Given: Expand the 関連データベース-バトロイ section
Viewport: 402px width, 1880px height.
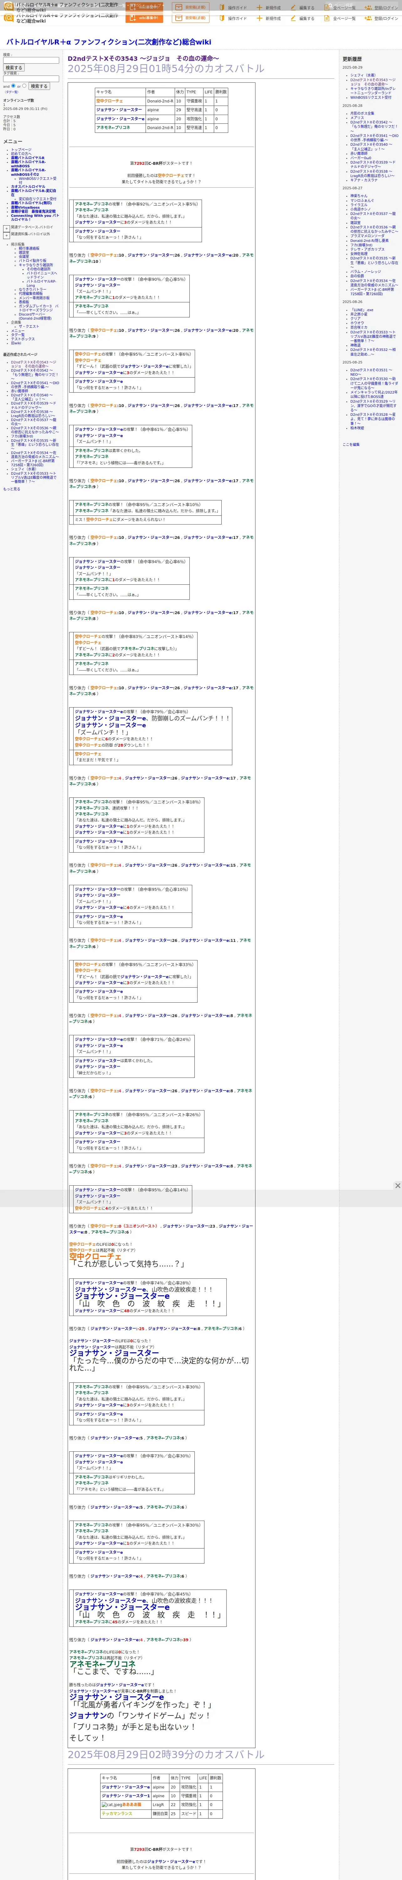Looking at the screenshot, I should click(x=7, y=228).
